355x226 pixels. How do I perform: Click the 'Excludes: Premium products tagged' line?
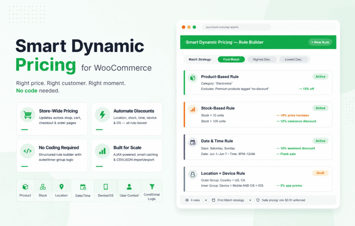point(235,89)
